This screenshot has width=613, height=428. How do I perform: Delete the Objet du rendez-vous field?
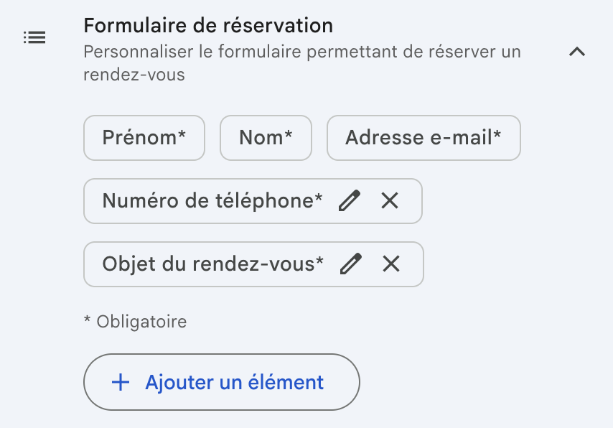[x=391, y=264]
